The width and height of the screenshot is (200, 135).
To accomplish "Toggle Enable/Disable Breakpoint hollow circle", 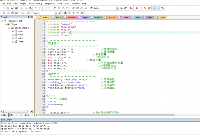I will point(141,8).
